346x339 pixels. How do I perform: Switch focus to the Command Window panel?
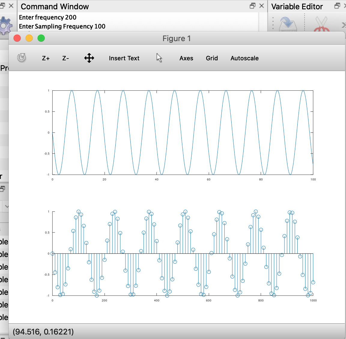(55, 6)
